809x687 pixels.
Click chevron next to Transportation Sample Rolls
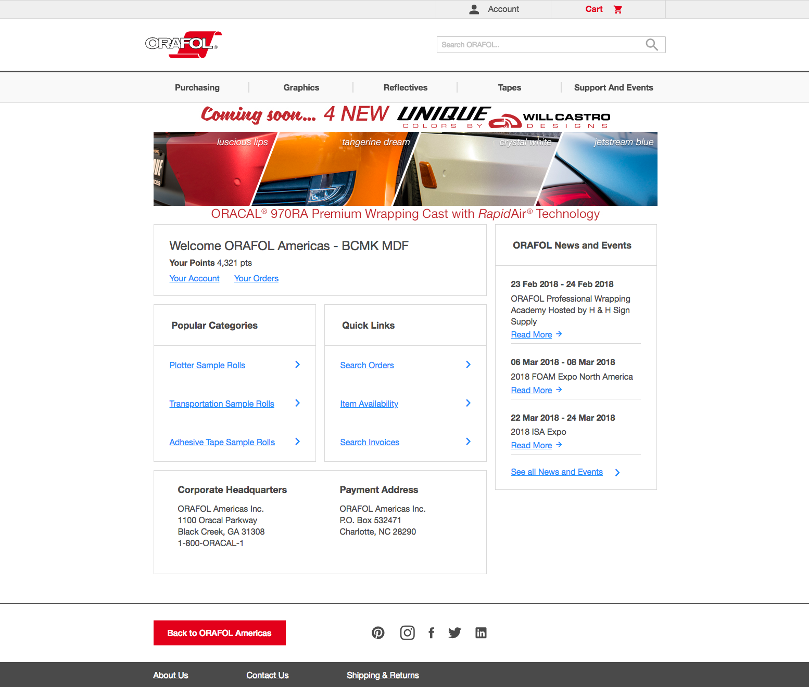click(297, 403)
